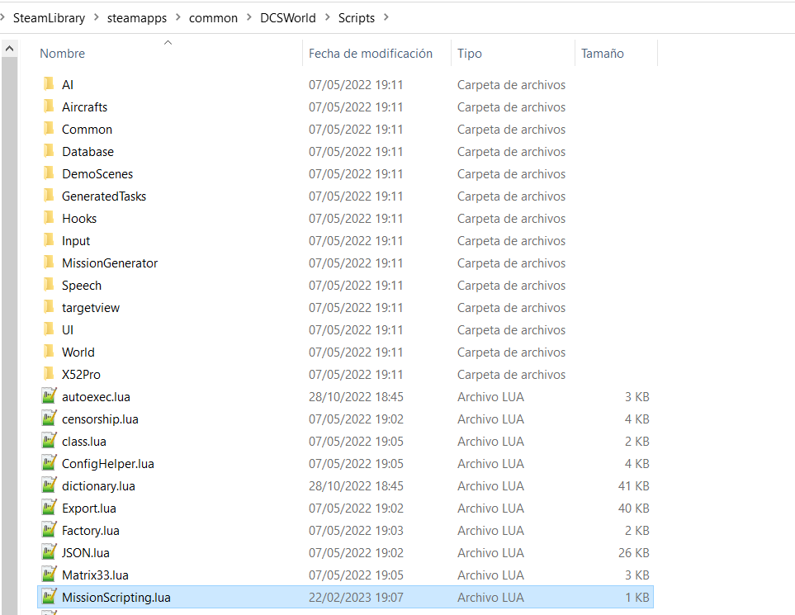Click the GeneratedTasks folder icon
This screenshot has width=795, height=615.
pos(49,196)
